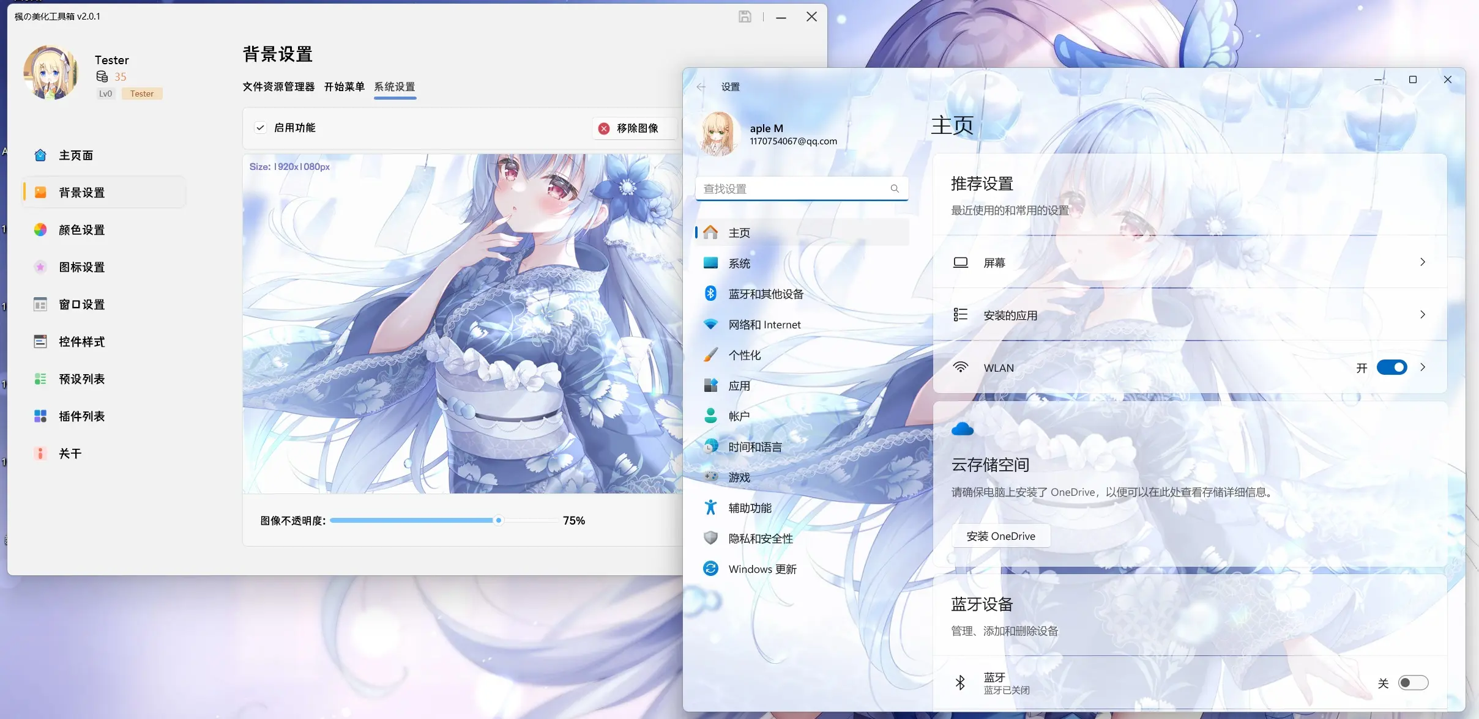
Task: Expand 安装的应用 row chevron
Action: 1423,315
